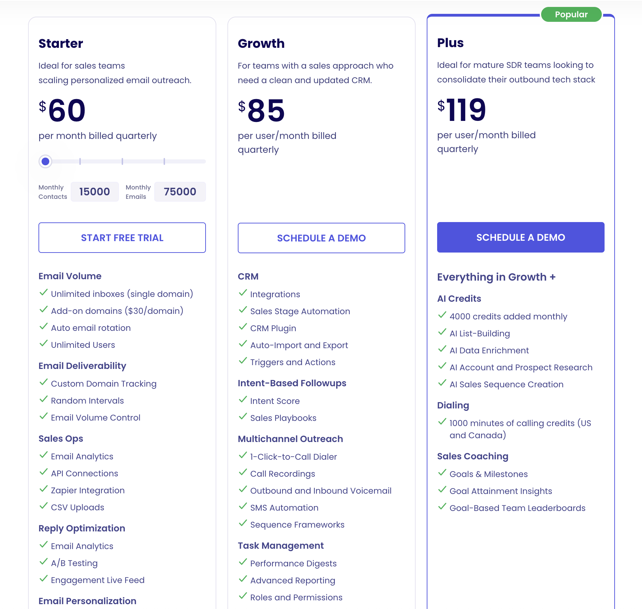
Task: Click the last tick mark on pricing slider
Action: pos(164,161)
